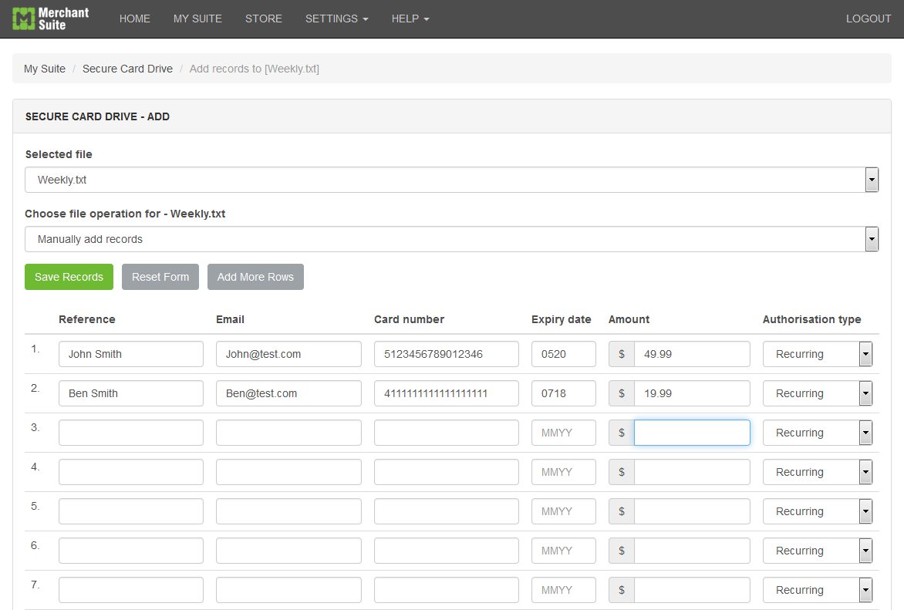Click the Amount field showing 49.99
The width and height of the screenshot is (904, 610).
[692, 354]
